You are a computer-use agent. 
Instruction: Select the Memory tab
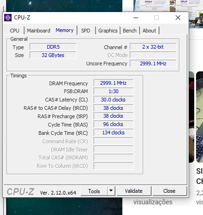[x=64, y=30]
